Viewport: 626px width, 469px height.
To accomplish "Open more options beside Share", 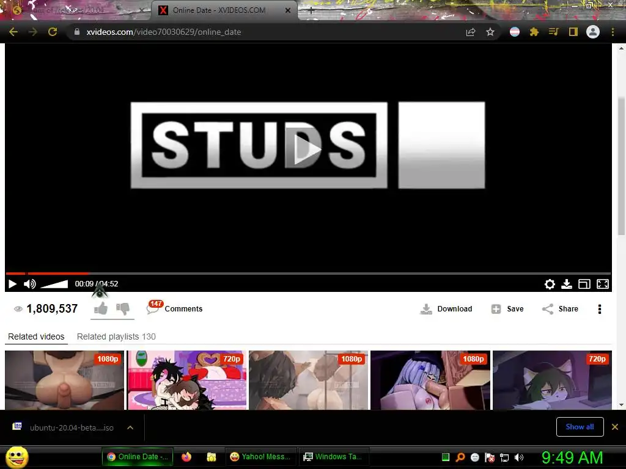I will (x=600, y=309).
